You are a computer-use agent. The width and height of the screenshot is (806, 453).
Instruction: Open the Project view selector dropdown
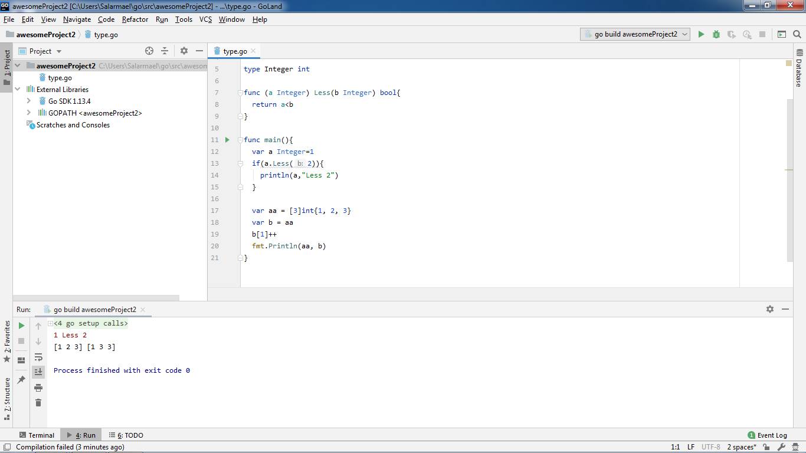41,51
